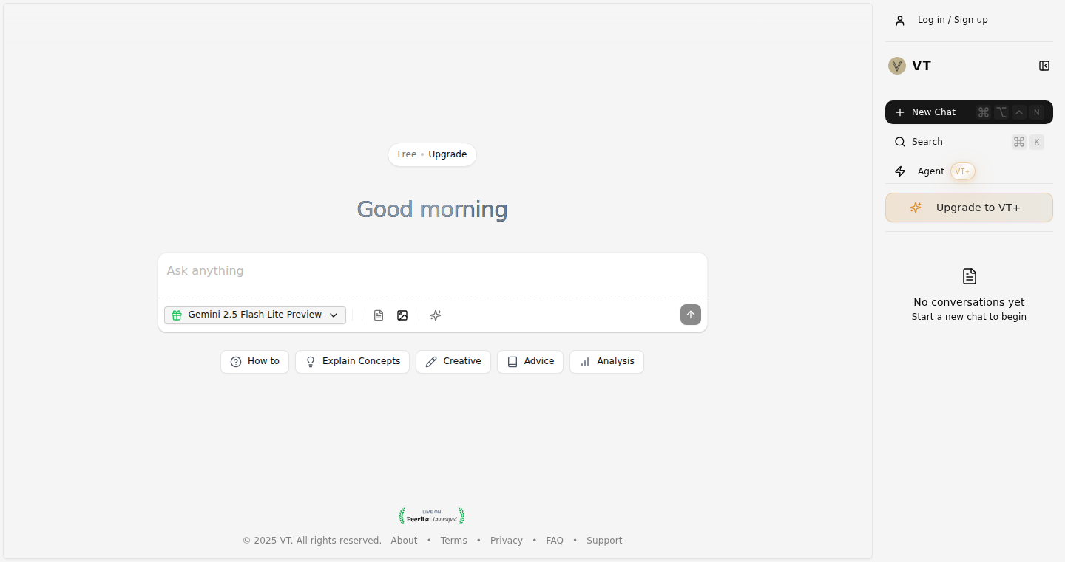Click the user profile icon

pos(900,21)
